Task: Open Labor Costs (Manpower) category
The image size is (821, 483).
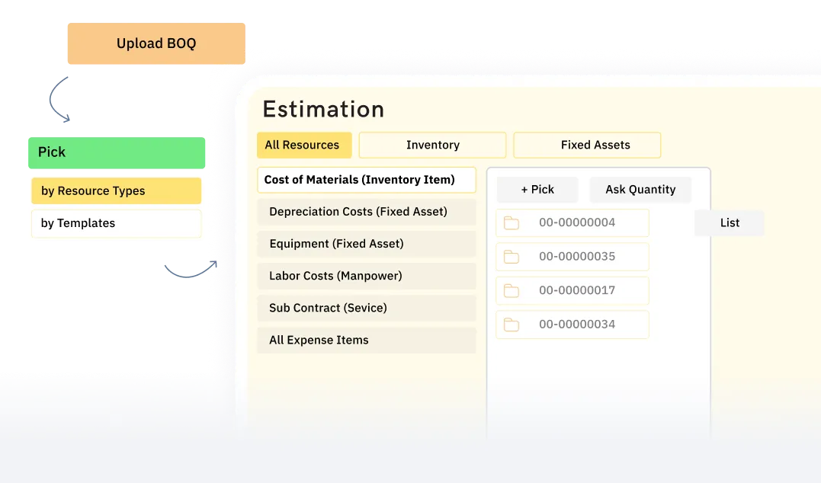Action: click(366, 276)
